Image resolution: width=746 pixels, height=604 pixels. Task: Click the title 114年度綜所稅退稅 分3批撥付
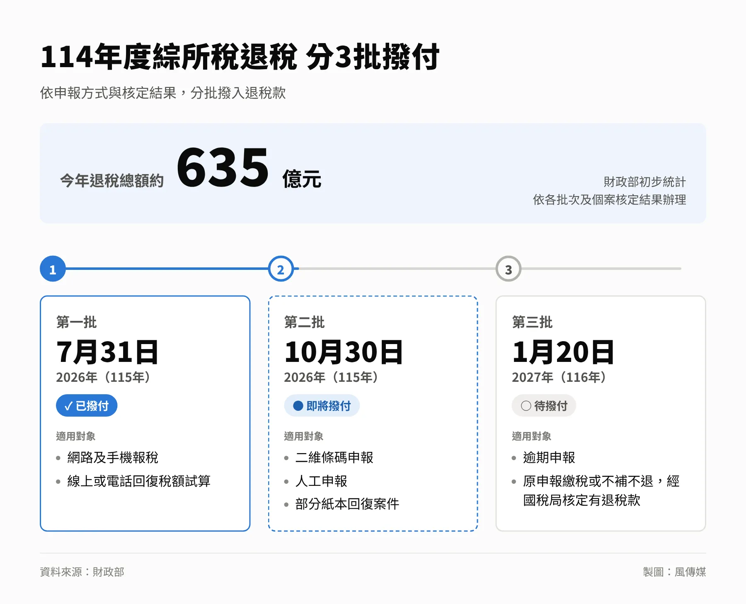tap(240, 57)
